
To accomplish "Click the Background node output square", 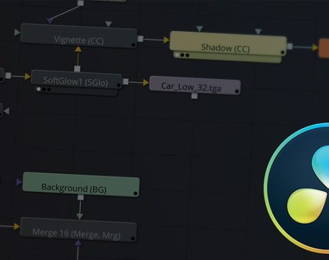I will [x=80, y=198].
